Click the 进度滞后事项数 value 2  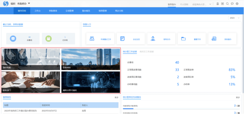(x=178, y=77)
